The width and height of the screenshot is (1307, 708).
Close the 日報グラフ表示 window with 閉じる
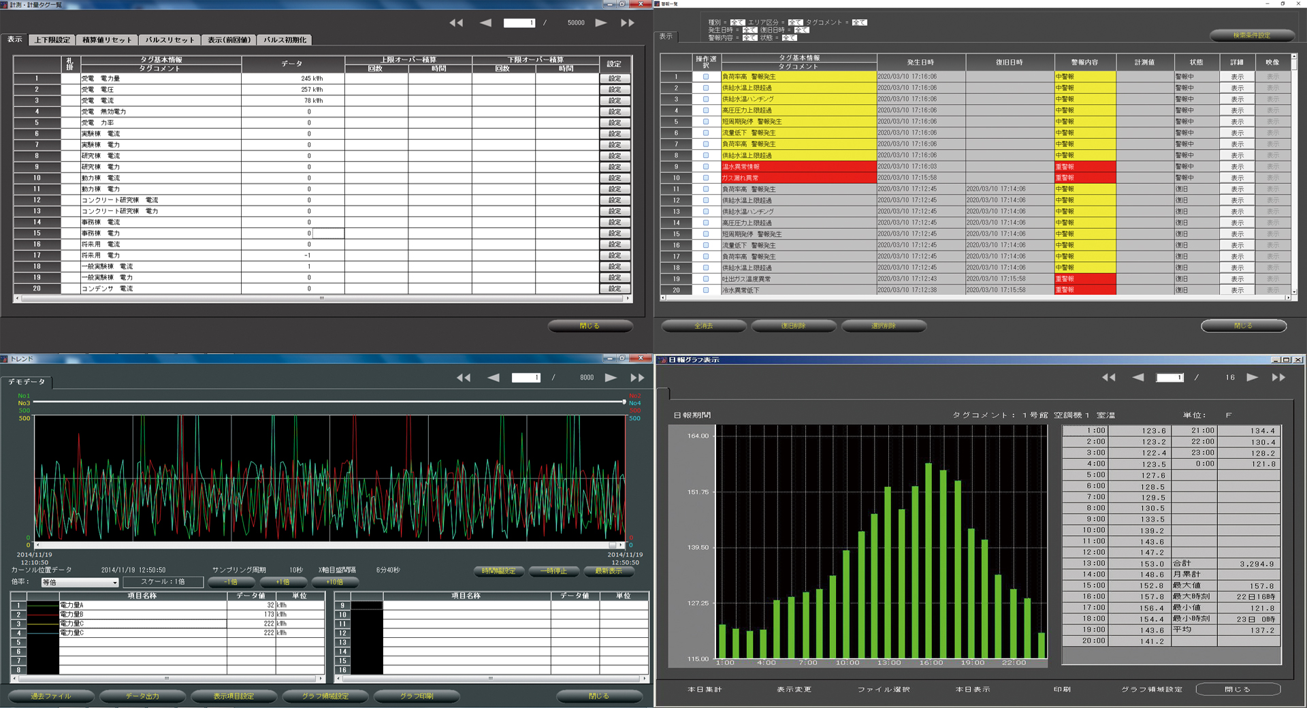(x=1238, y=690)
